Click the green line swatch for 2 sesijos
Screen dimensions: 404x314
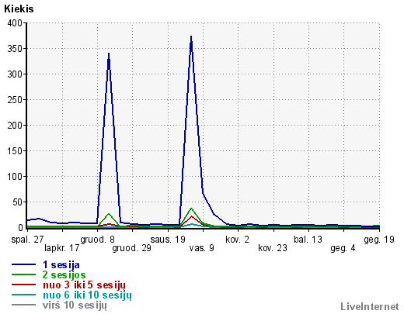23,274
